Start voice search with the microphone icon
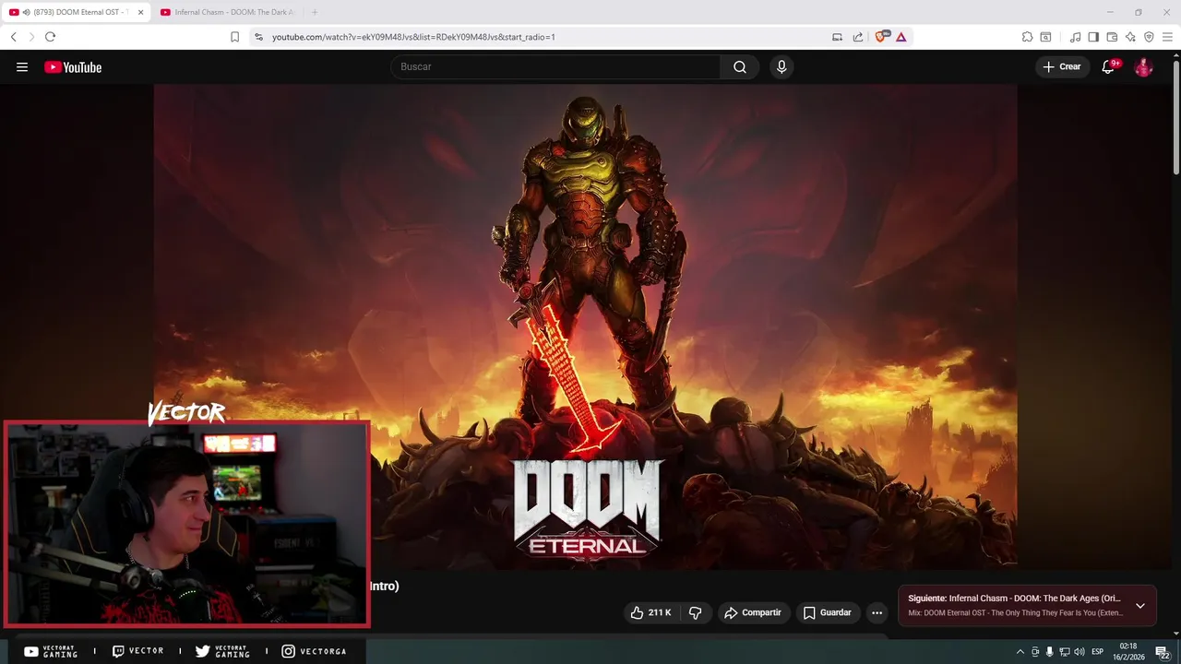The height and width of the screenshot is (664, 1181). click(781, 66)
